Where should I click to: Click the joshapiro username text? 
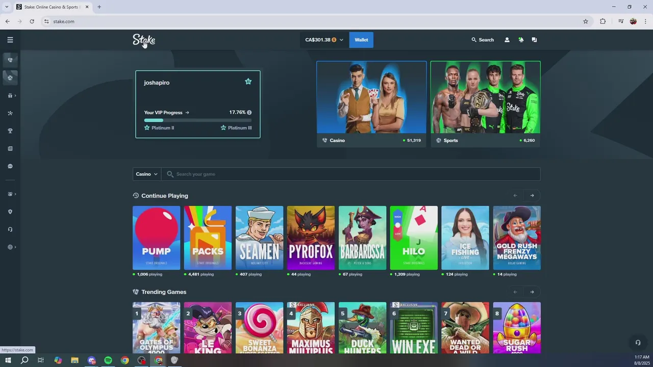tap(157, 83)
